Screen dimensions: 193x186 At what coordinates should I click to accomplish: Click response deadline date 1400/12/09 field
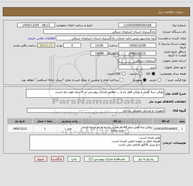137,45
